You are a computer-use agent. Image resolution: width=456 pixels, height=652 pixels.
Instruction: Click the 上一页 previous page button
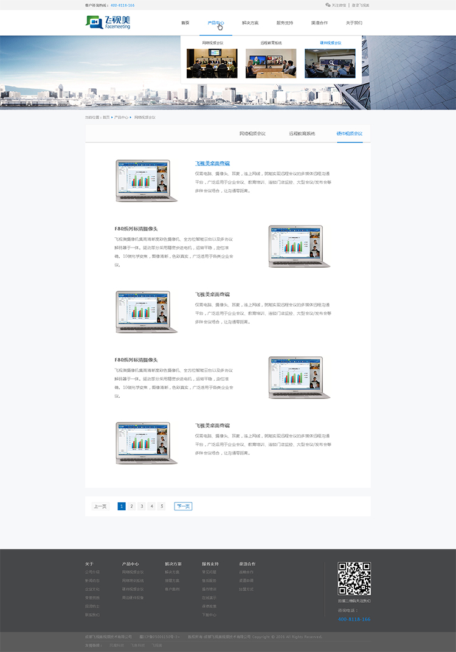[100, 506]
